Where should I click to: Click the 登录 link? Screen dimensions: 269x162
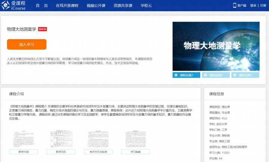click(253, 6)
